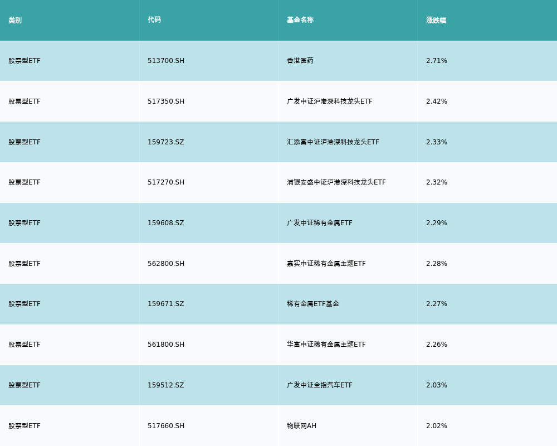This screenshot has width=557, height=446.
Task: Select fund code 513700.SH
Action: coord(166,61)
